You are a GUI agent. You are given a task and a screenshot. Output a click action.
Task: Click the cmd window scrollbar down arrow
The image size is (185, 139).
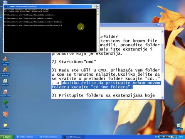point(98,51)
